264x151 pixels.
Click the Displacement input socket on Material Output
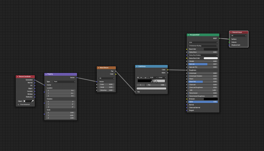pyautogui.click(x=229, y=45)
